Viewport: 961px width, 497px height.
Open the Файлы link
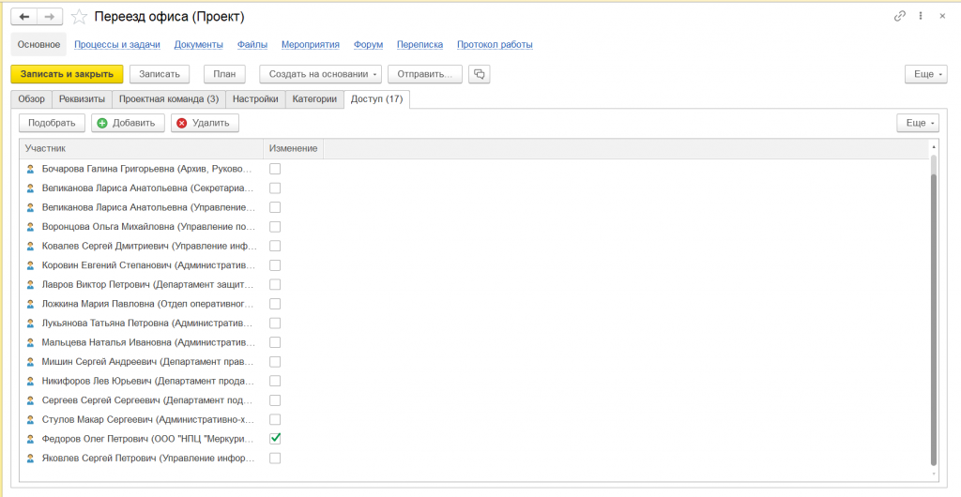252,45
